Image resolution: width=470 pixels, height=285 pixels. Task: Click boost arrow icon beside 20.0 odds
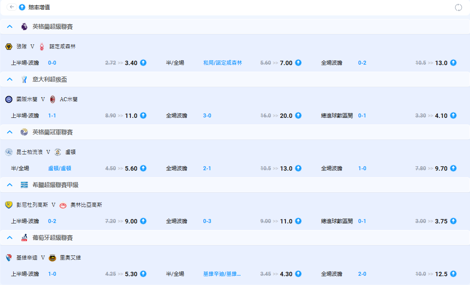click(298, 116)
